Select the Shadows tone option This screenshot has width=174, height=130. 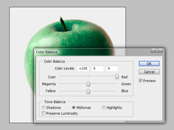[x=43, y=107]
